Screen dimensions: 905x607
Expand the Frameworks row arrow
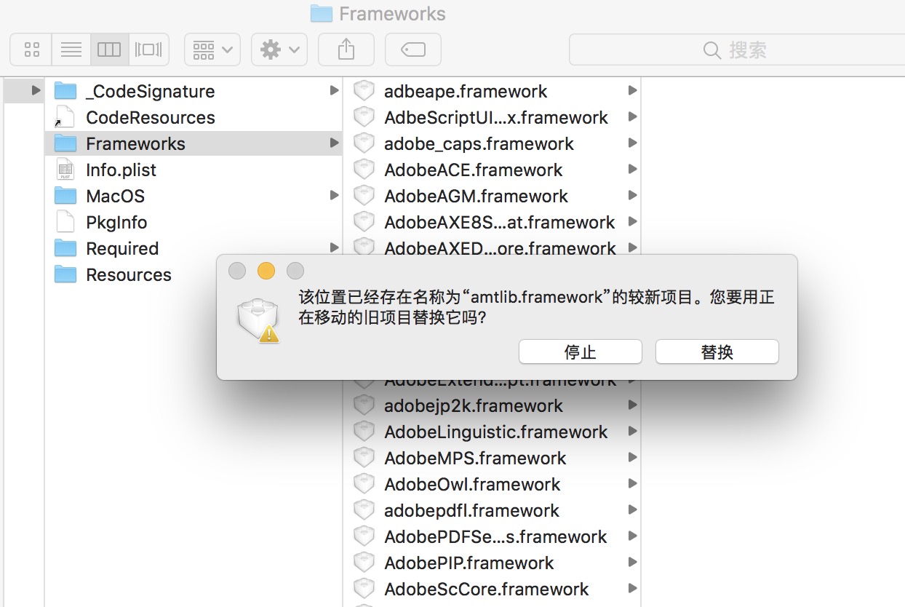tap(334, 143)
